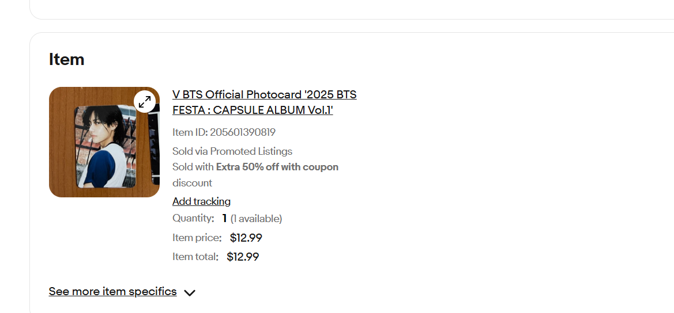Click the (1 available) text

[256, 219]
